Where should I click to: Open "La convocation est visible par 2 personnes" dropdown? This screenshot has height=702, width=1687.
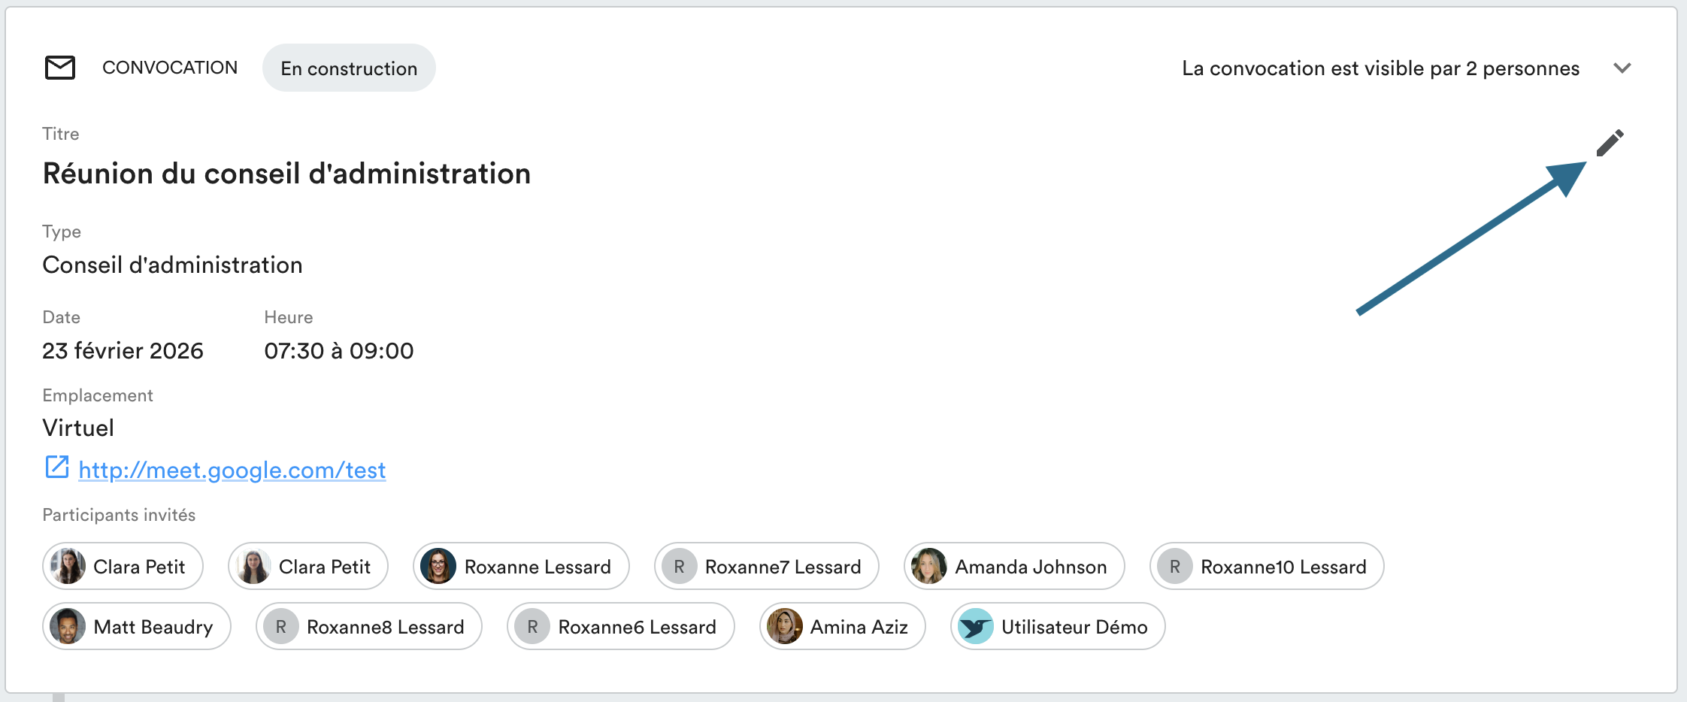click(x=1380, y=68)
